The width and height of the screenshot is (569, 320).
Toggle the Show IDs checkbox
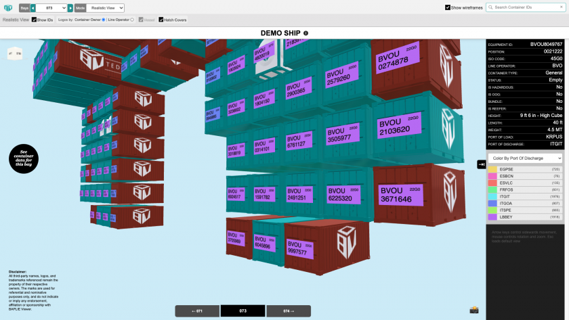34,20
